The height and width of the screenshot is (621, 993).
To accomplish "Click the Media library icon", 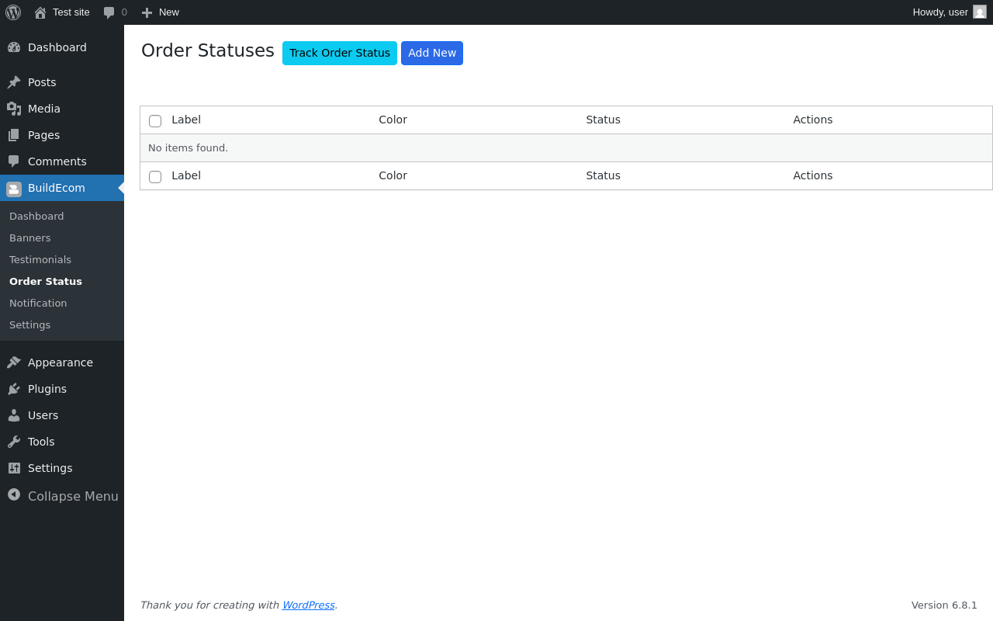I will (x=14, y=109).
